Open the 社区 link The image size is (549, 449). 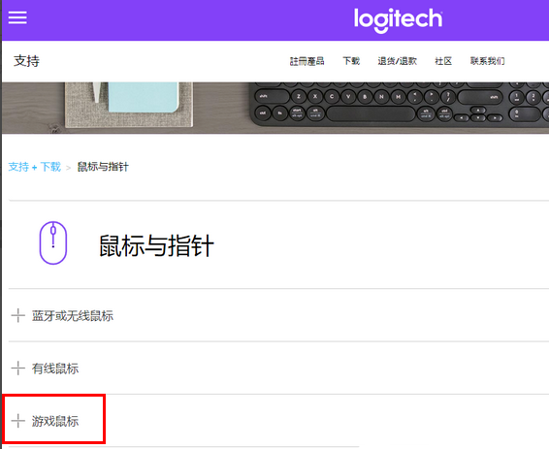tap(443, 61)
